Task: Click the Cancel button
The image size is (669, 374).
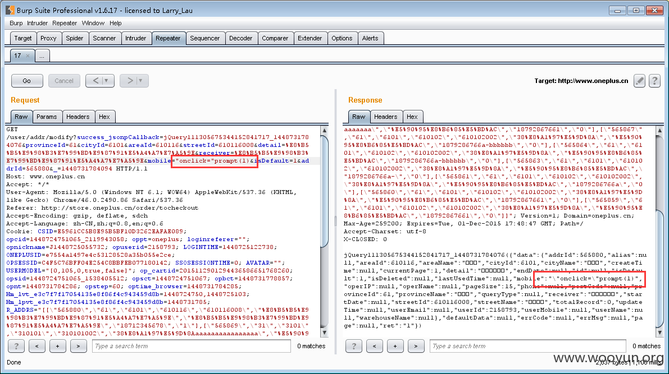Action: [x=64, y=81]
